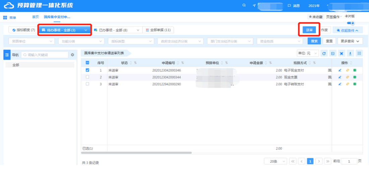Open the column grid settings icon
The height and width of the screenshot is (172, 369).
[359, 53]
